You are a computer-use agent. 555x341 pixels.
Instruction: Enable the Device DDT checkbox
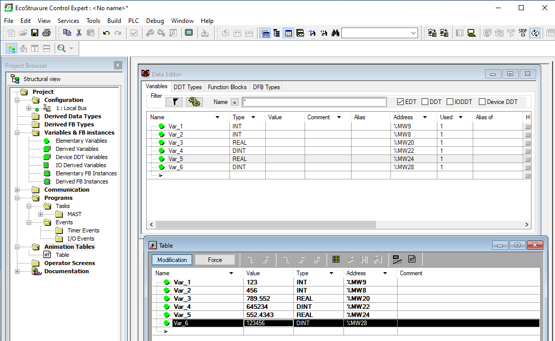tap(482, 101)
